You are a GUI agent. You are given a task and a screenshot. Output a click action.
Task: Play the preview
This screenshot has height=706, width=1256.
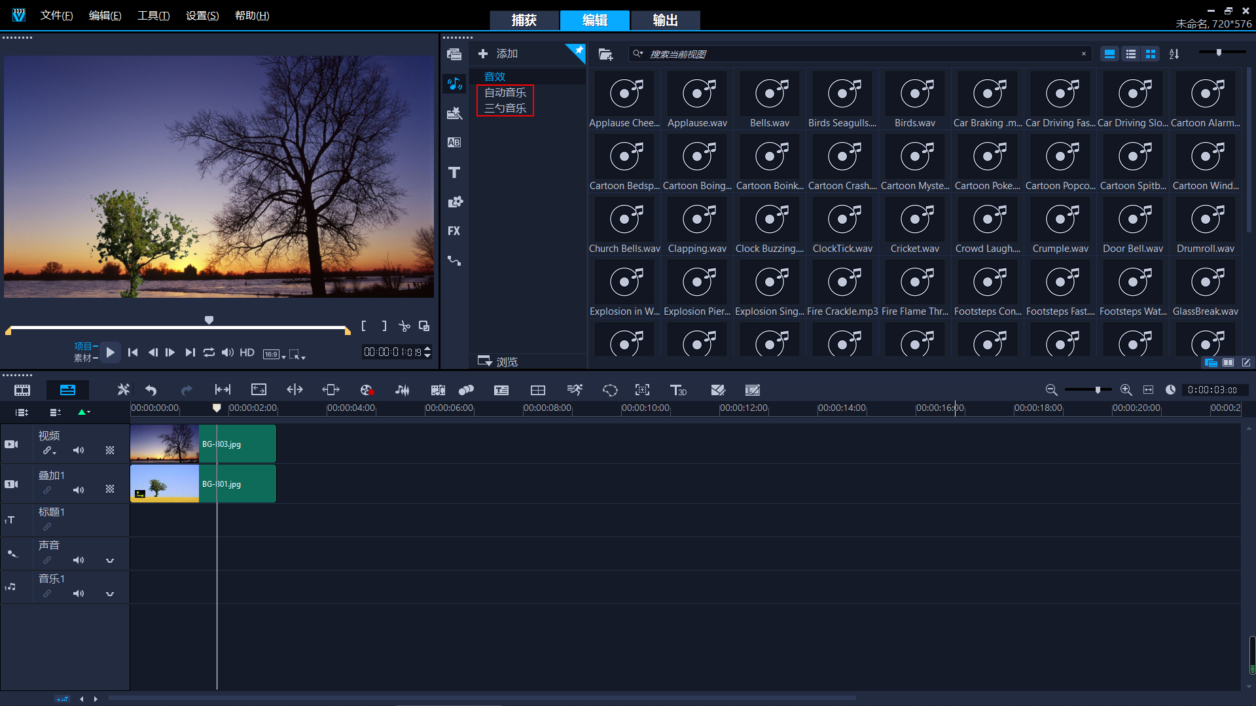coord(110,353)
